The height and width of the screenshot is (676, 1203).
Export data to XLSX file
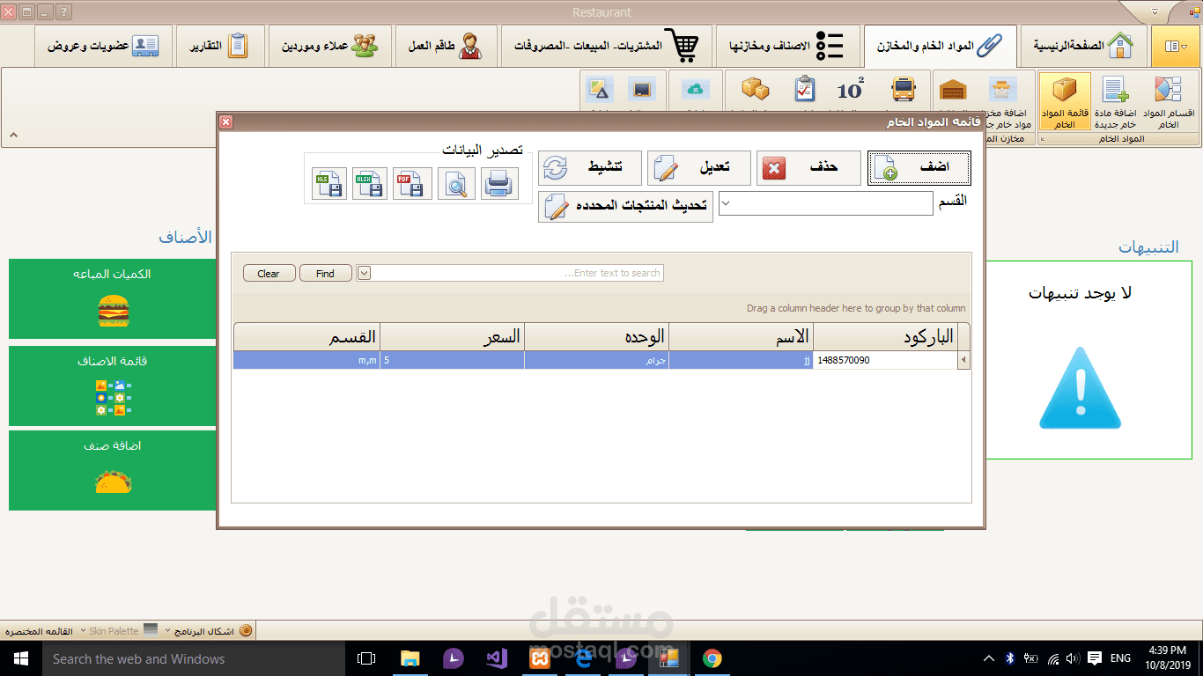370,184
